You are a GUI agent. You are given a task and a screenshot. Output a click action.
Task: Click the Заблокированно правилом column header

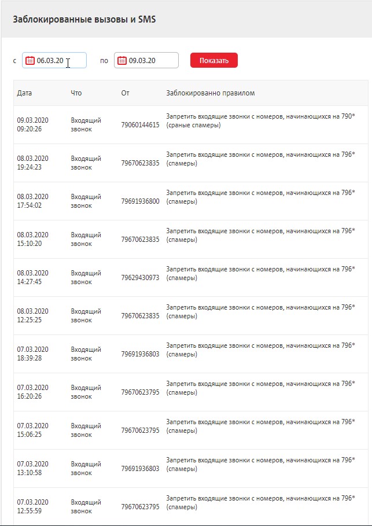click(x=205, y=93)
